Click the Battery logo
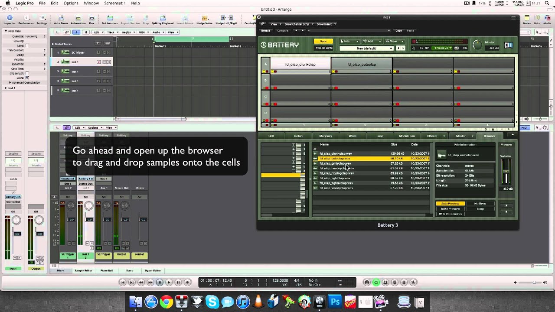This screenshot has width=555, height=312. (280, 45)
